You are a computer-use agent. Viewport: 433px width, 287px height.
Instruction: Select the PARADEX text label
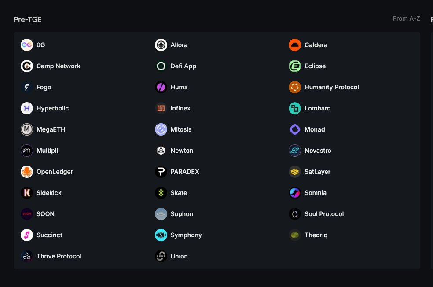click(x=185, y=172)
